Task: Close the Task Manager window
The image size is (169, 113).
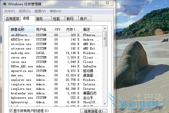Action: click(107, 3)
